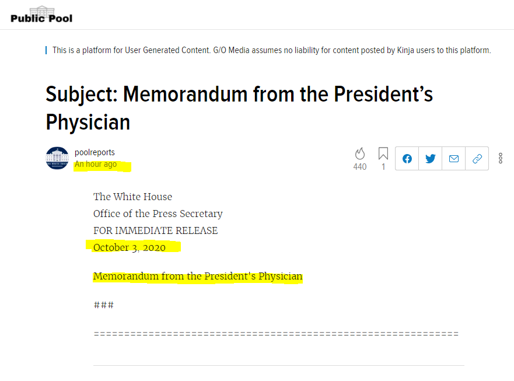
Task: Save the post with the bookmark icon
Action: pyautogui.click(x=383, y=153)
